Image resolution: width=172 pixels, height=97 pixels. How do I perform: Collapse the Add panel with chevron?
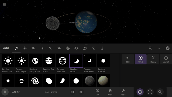159,48
